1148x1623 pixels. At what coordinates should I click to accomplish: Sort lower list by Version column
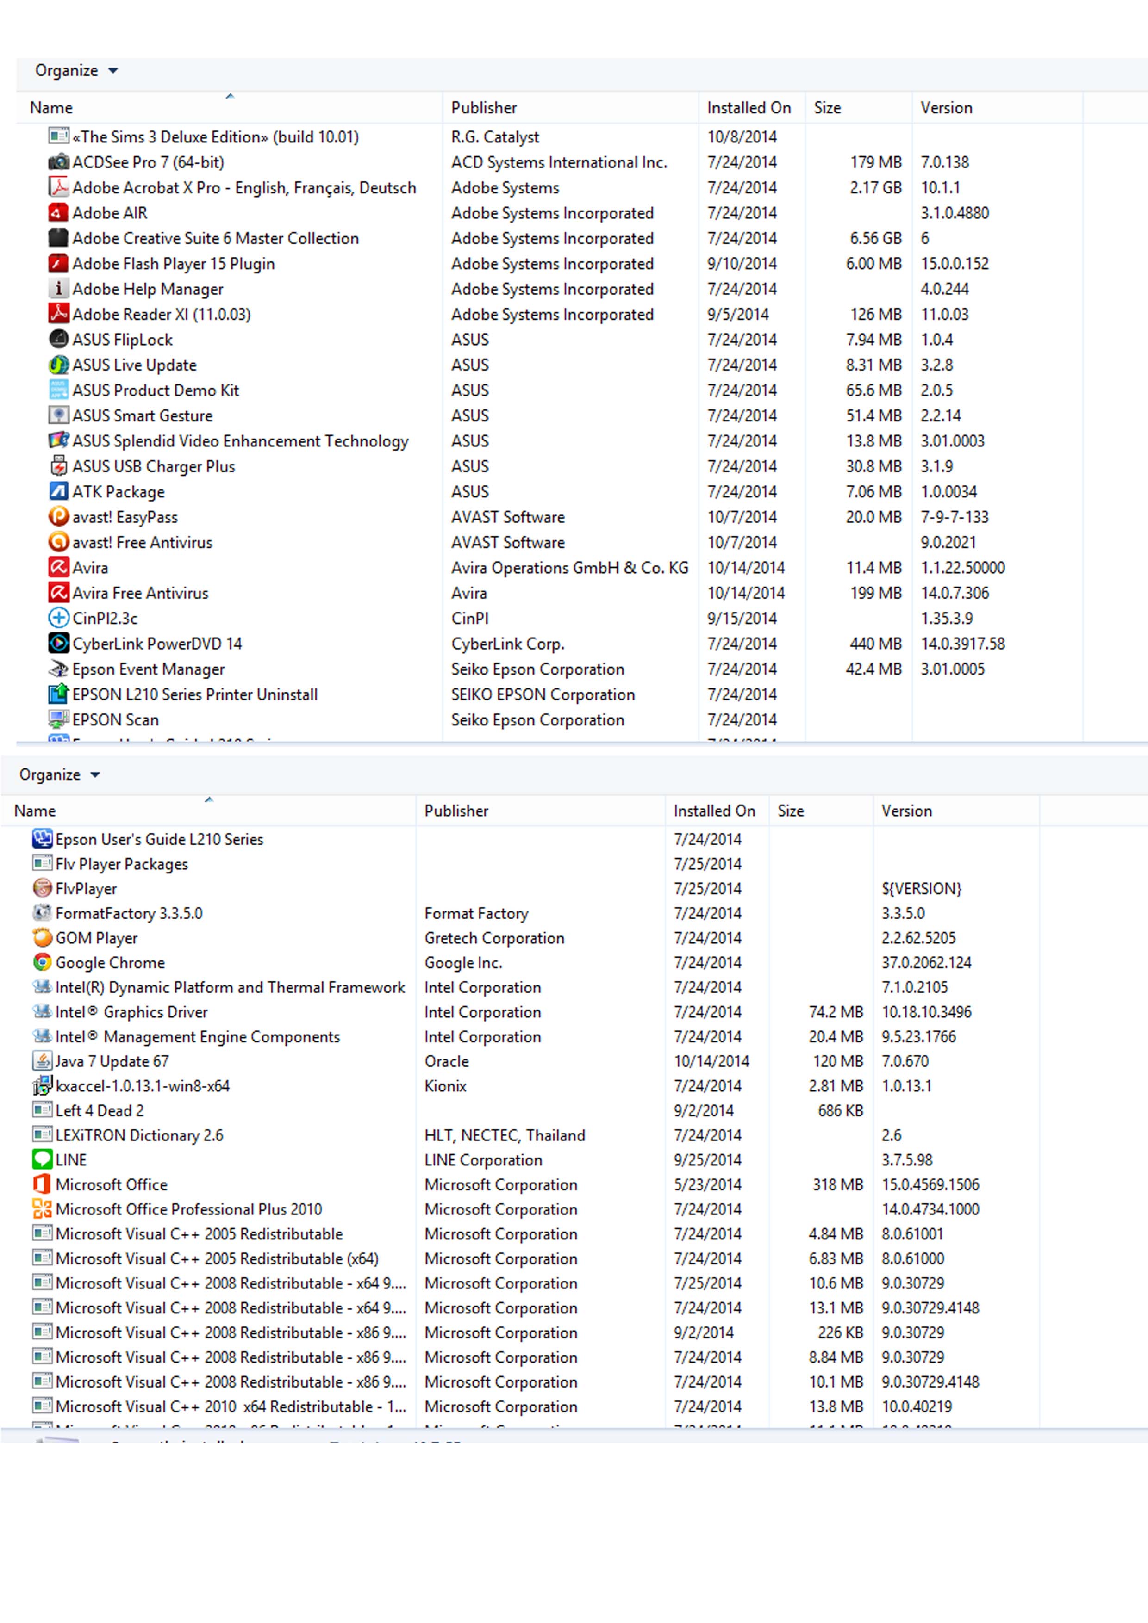(956, 811)
